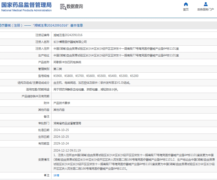Click the 附件 field label
Image resolution: width=217 pixels, height=180 pixels.
tap(46, 103)
